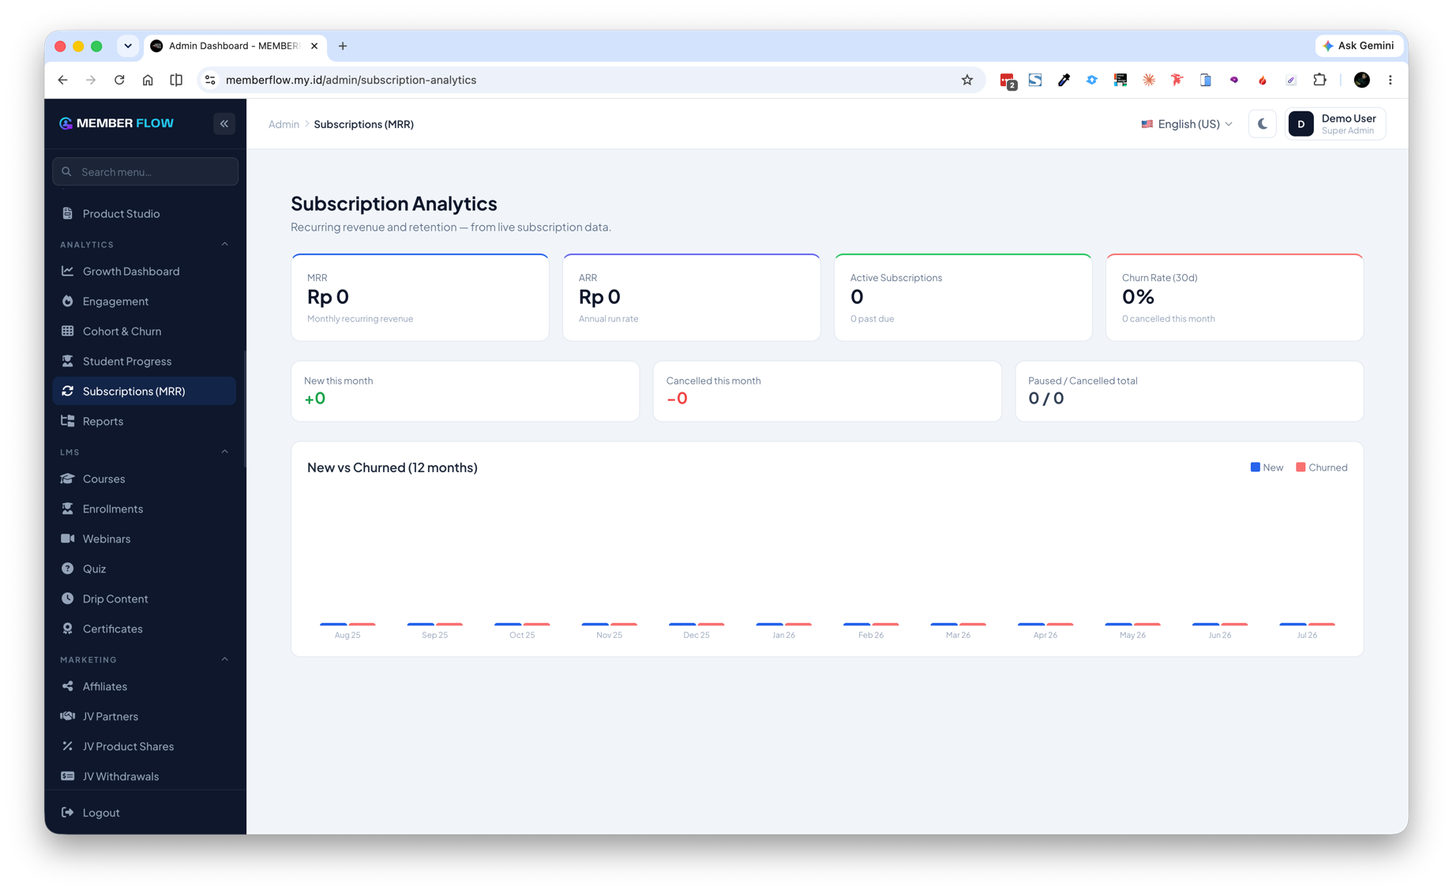
Task: Collapse the LMS sidebar section
Action: (224, 452)
